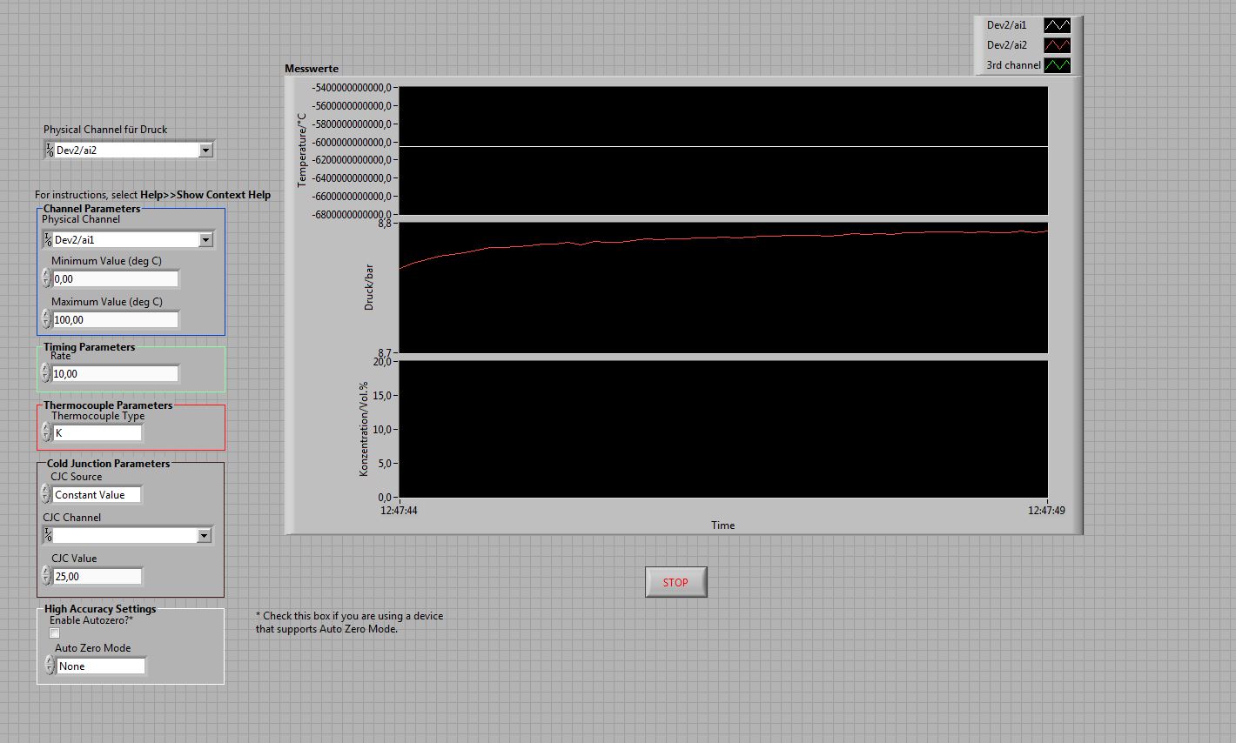The image size is (1236, 743).
Task: Click the CJC Value field showing 25,00
Action: coord(97,577)
